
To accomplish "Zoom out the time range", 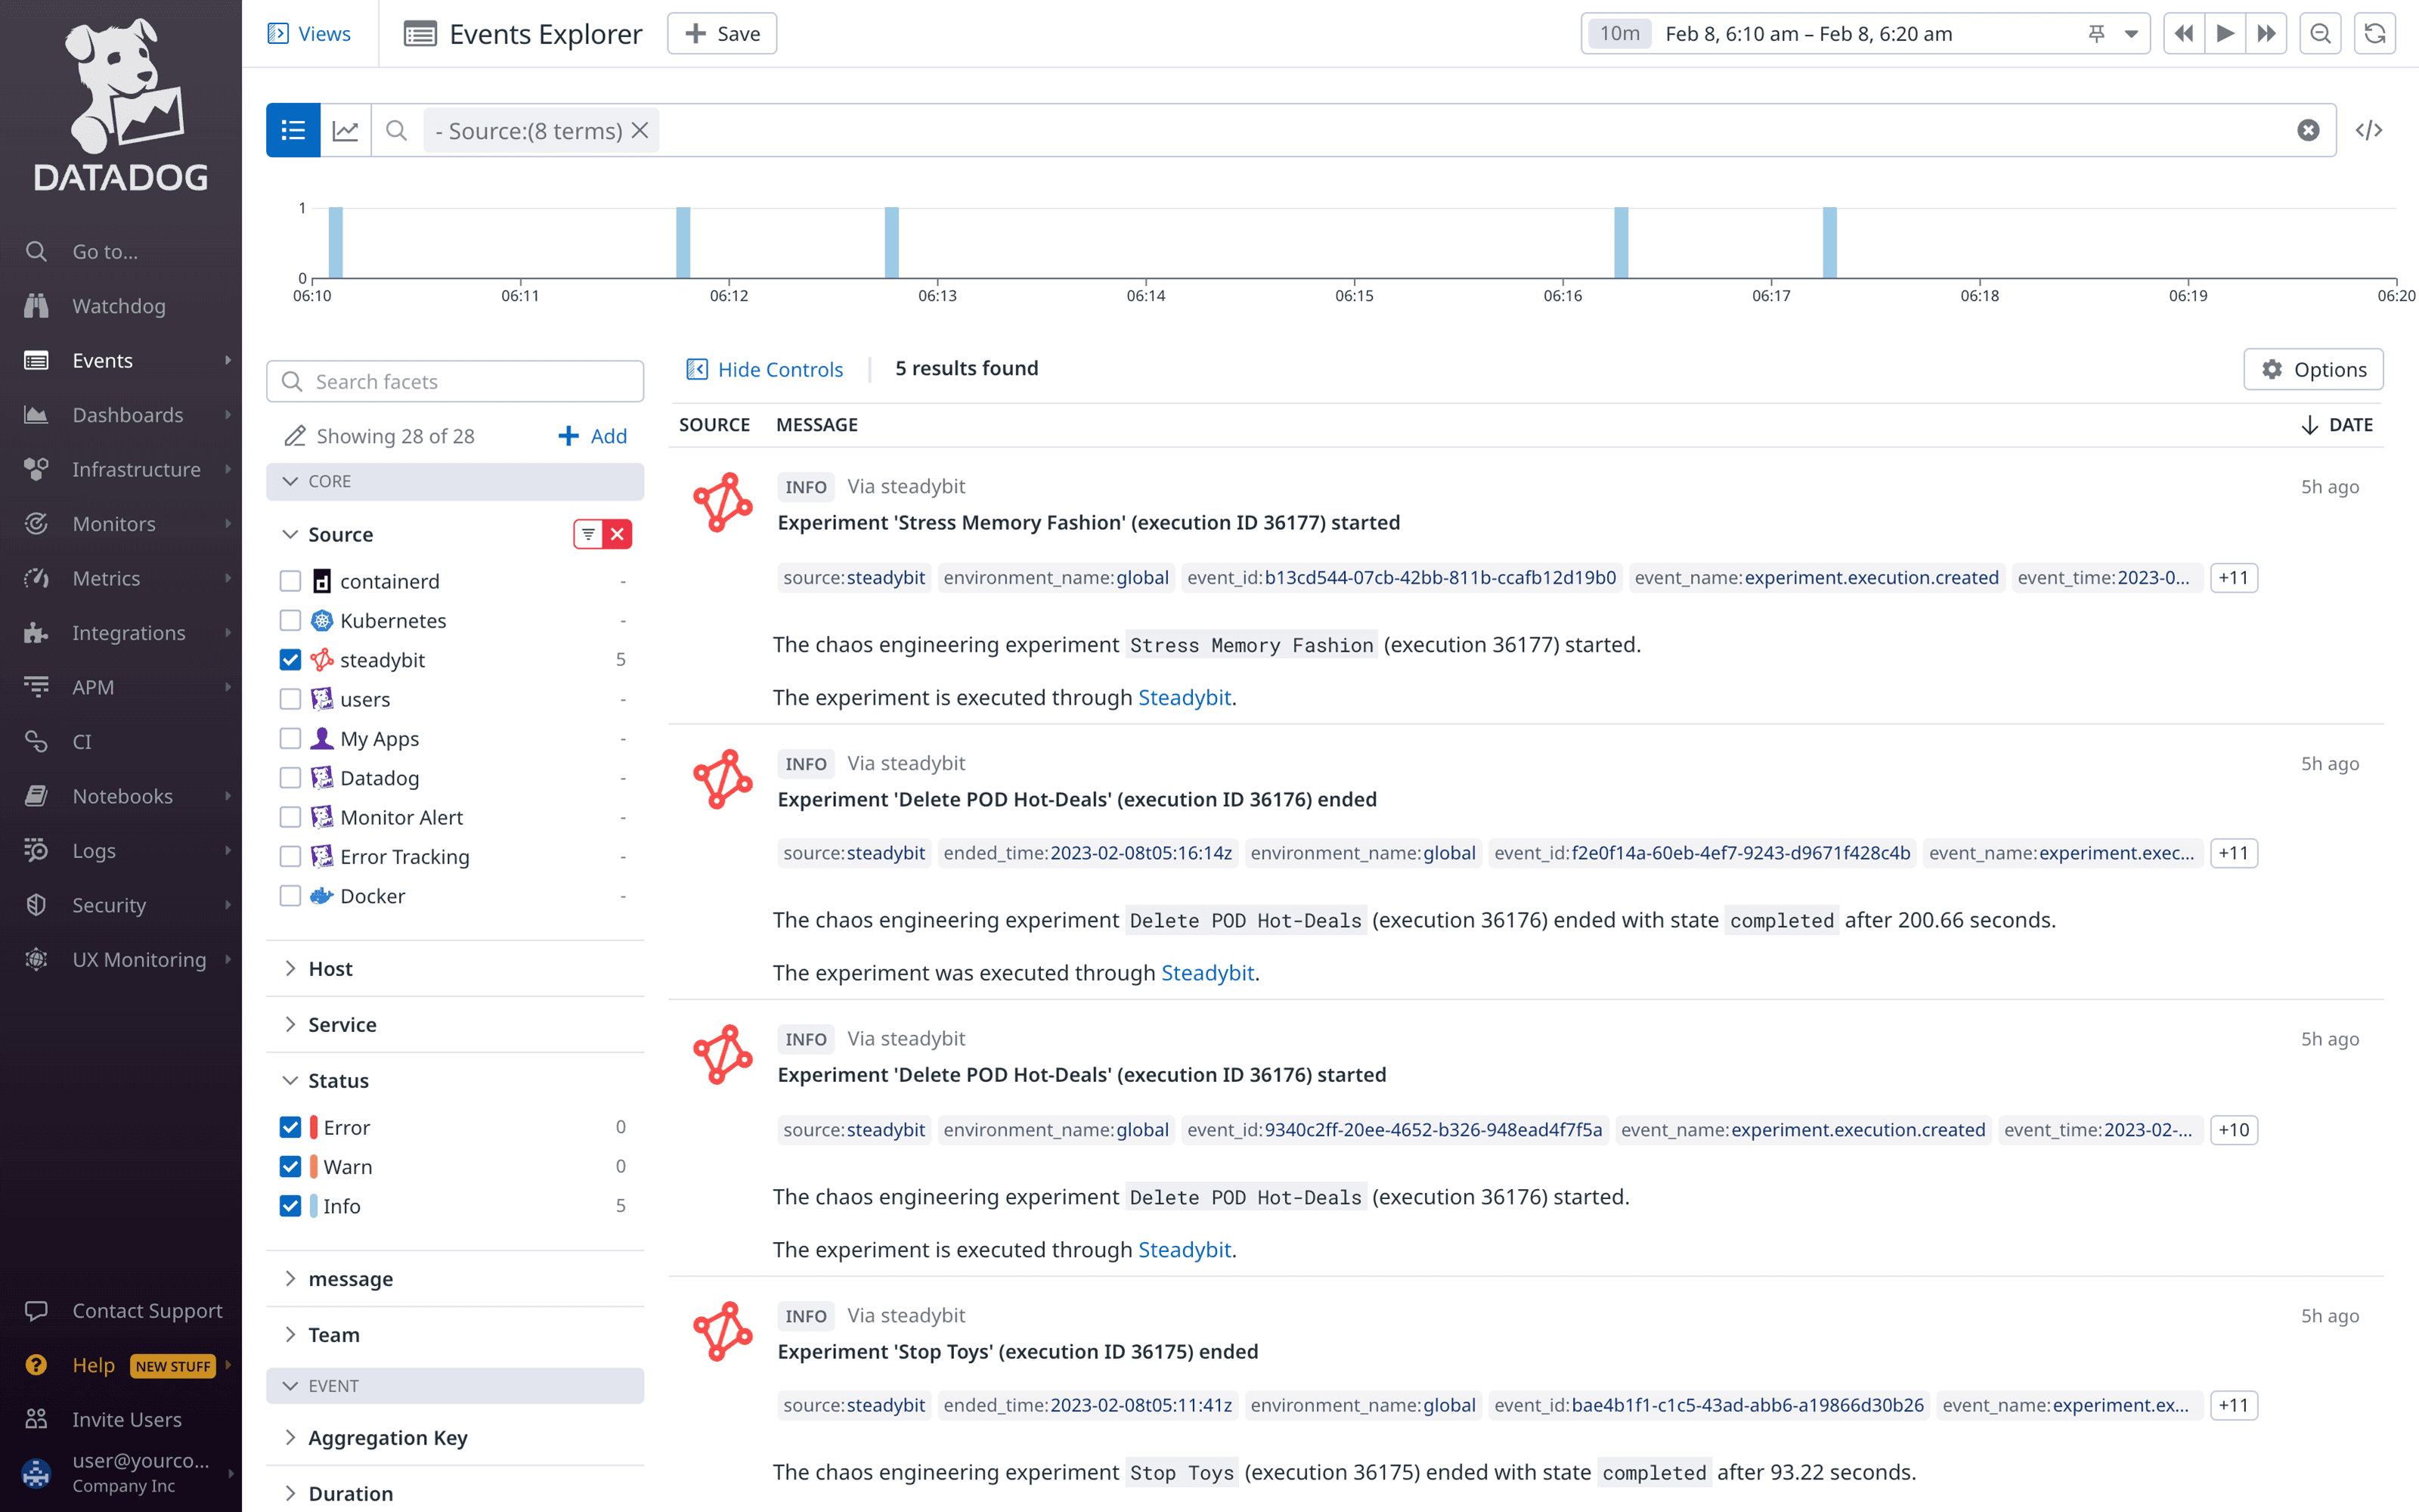I will pyautogui.click(x=2320, y=34).
